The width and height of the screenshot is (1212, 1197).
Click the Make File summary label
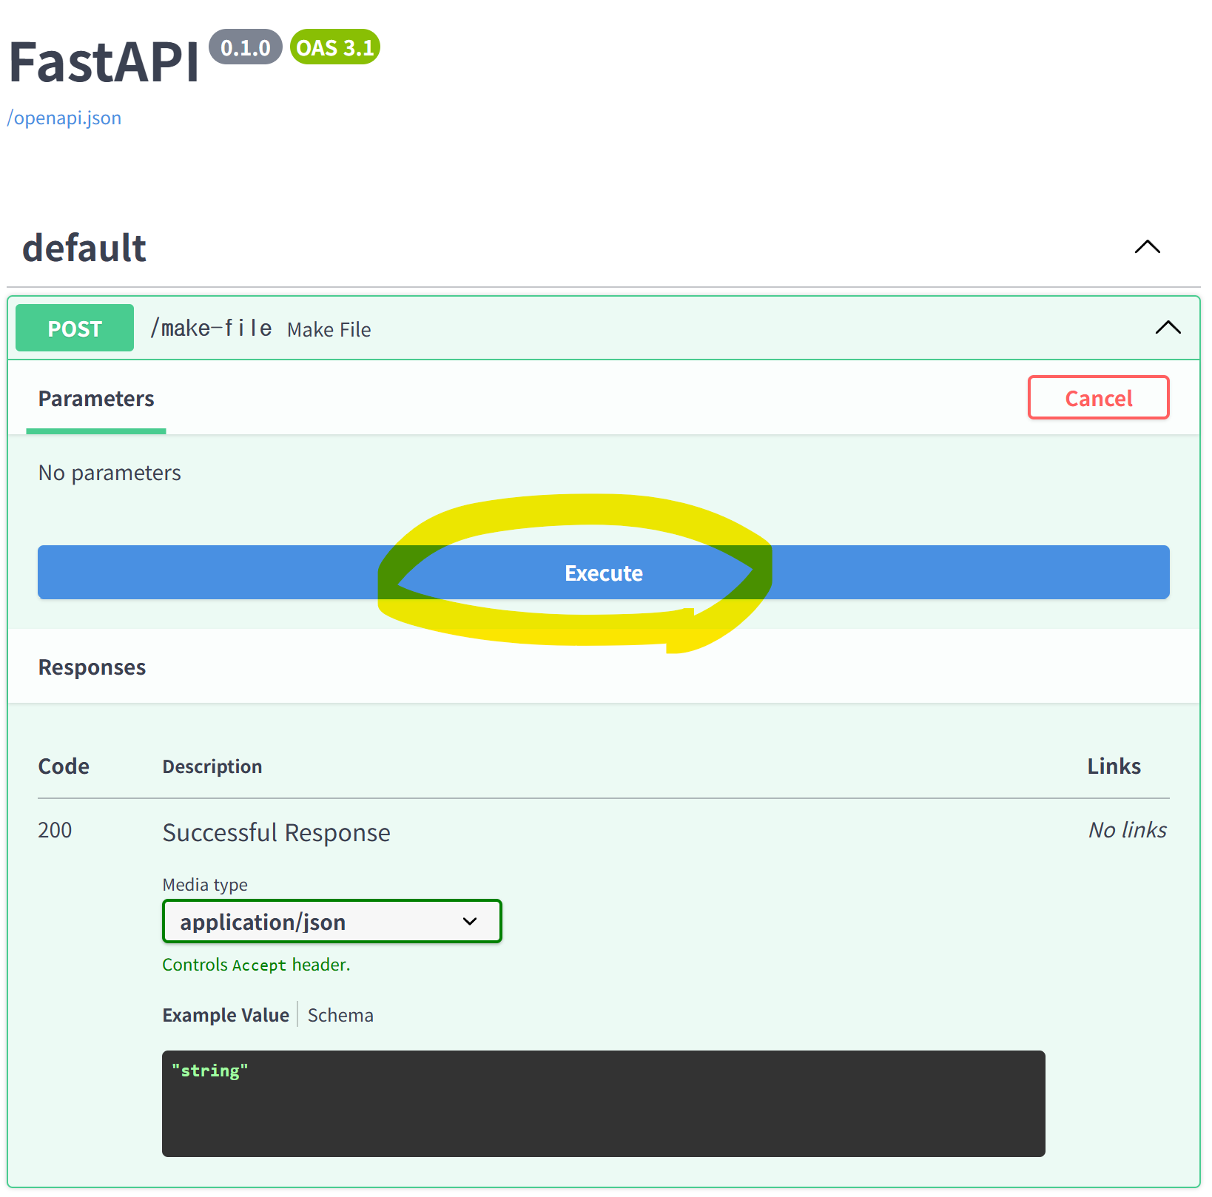tap(329, 330)
